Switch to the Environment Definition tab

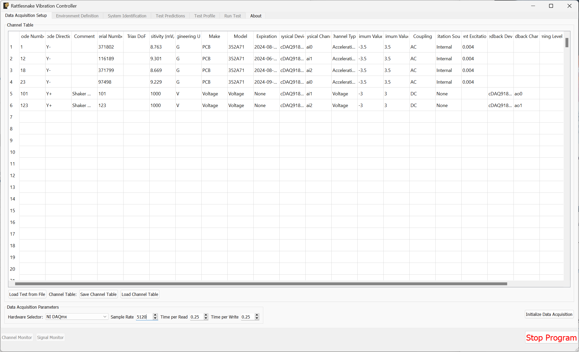pyautogui.click(x=77, y=16)
